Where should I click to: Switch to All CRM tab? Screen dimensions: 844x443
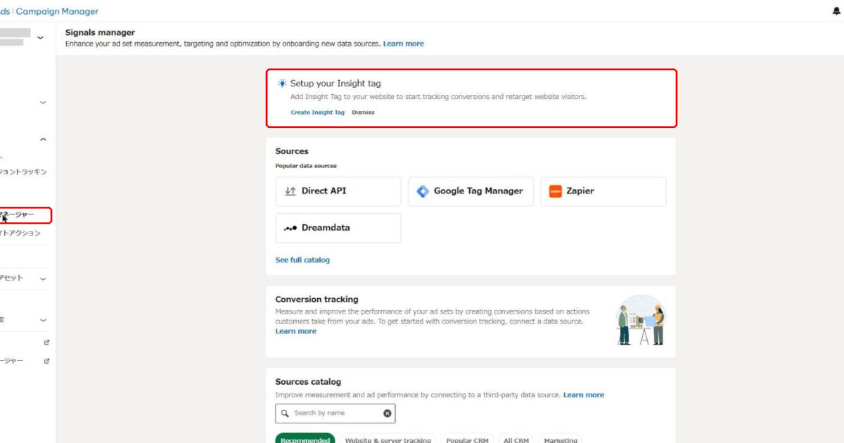[x=516, y=440]
